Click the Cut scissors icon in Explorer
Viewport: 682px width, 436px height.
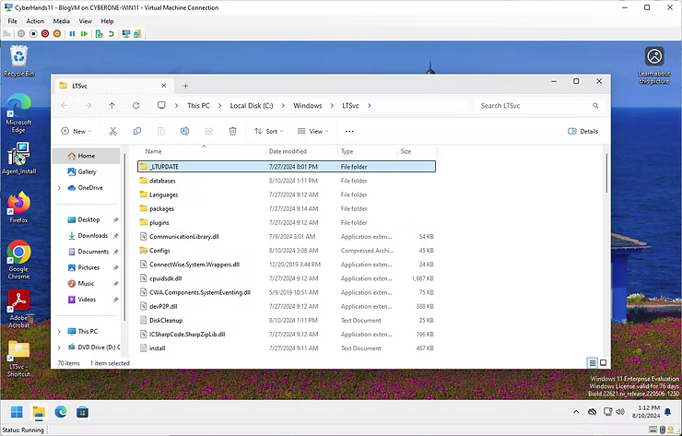pos(113,131)
